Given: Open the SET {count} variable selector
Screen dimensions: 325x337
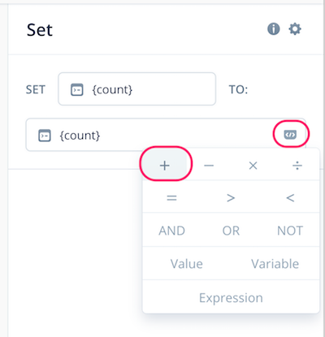Looking at the screenshot, I should coord(136,89).
